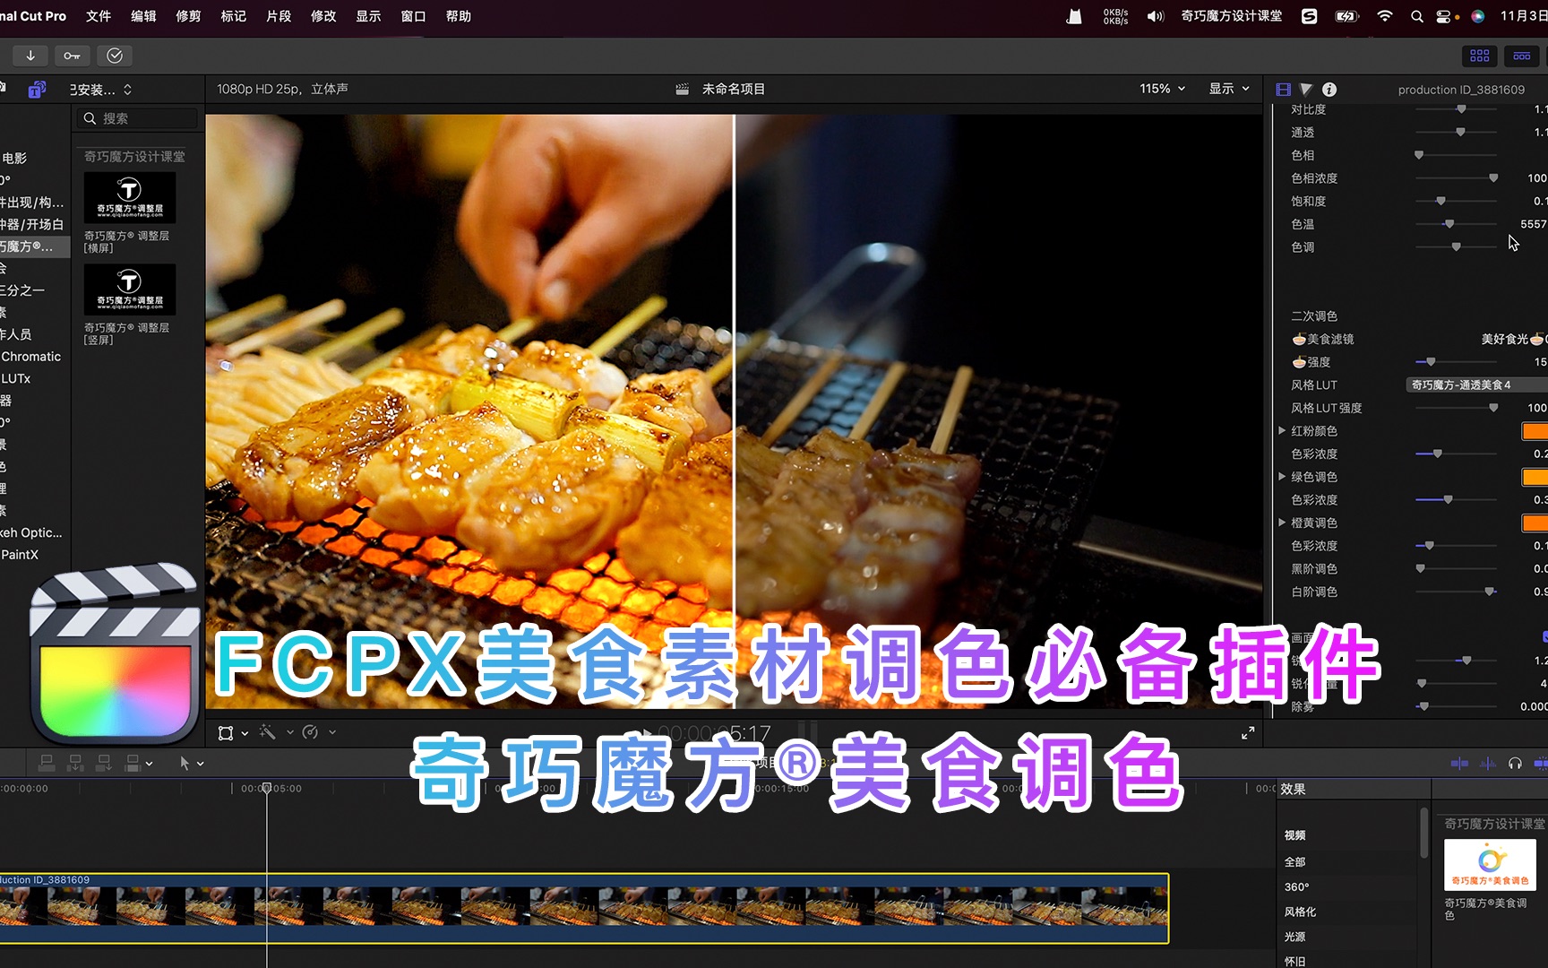Viewport: 1548px width, 968px height.
Task: Open the retime speed dropdown arrow
Action: (x=332, y=732)
